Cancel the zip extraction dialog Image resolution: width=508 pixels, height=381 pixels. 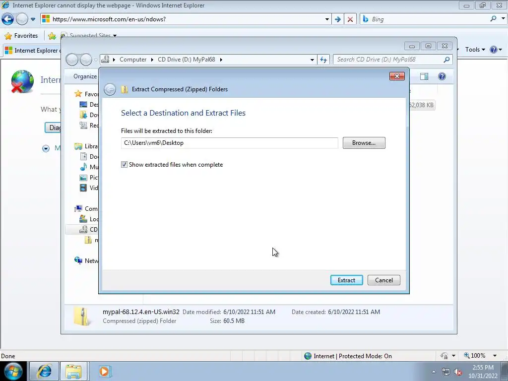(x=383, y=280)
